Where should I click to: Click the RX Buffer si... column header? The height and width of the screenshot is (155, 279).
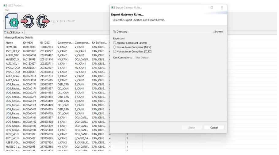tap(99, 43)
